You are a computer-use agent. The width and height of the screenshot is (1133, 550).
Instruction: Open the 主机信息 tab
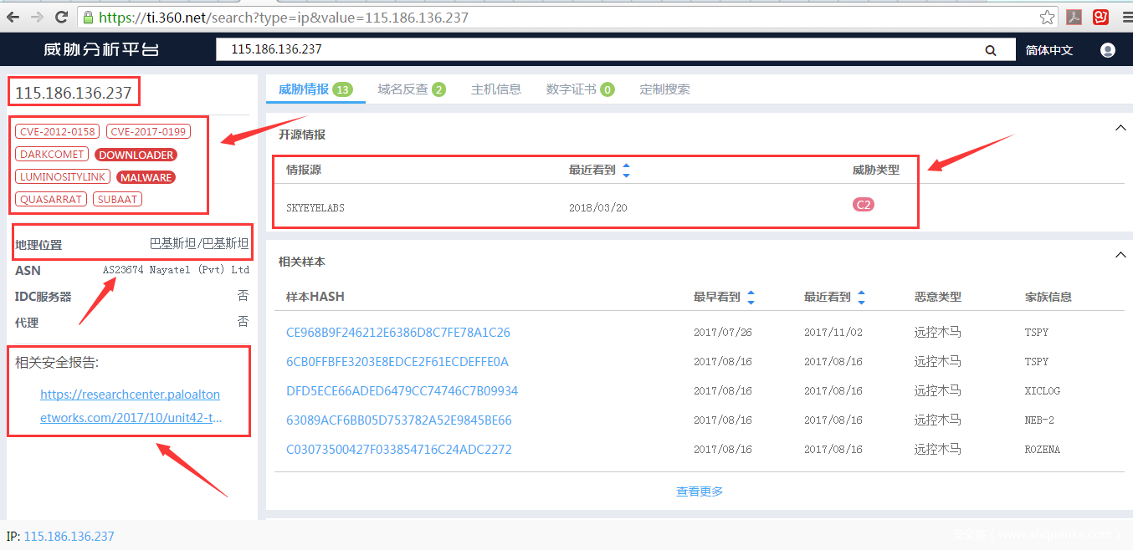[495, 89]
